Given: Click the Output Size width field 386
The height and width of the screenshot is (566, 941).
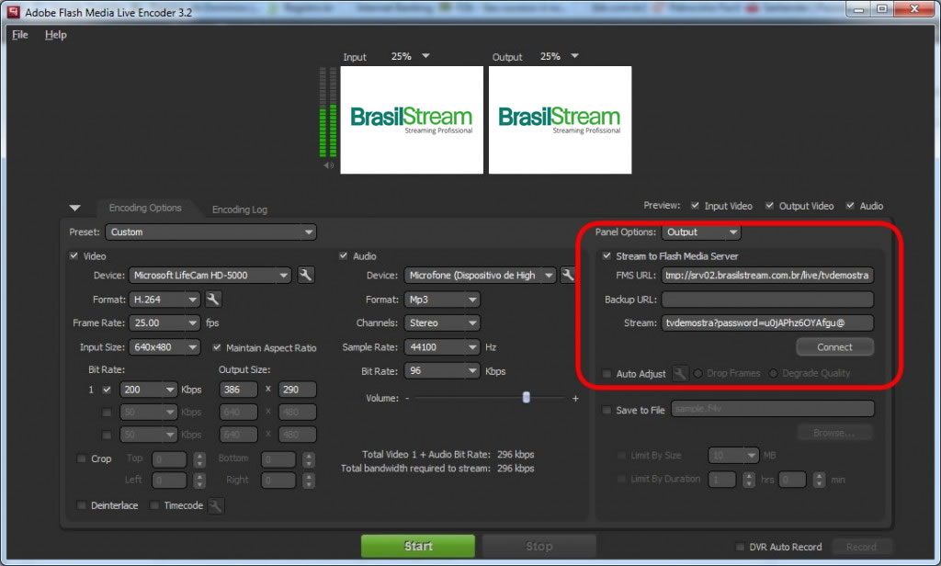Looking at the screenshot, I should (238, 390).
